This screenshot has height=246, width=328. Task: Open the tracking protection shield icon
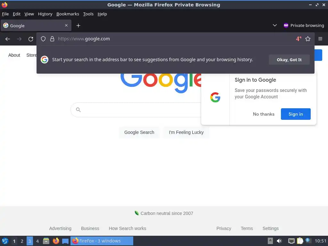pos(43,39)
